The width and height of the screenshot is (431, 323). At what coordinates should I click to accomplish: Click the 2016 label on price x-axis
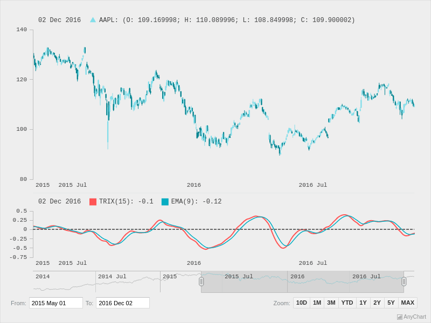coord(194,185)
